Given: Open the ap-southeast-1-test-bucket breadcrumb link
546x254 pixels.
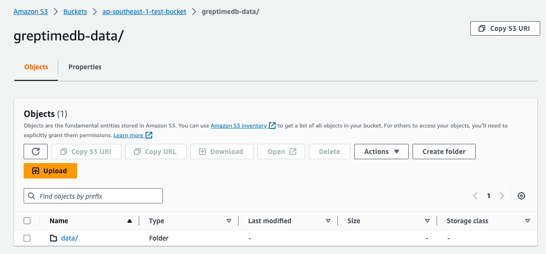Looking at the screenshot, I should tap(144, 12).
